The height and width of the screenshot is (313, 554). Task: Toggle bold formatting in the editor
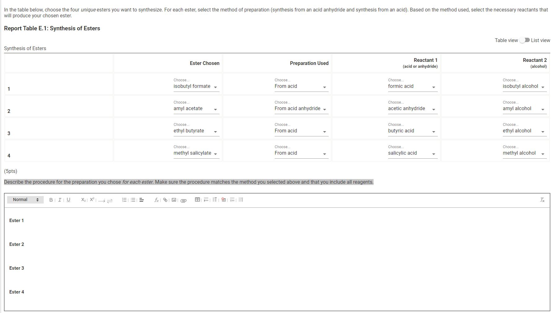pos(51,199)
